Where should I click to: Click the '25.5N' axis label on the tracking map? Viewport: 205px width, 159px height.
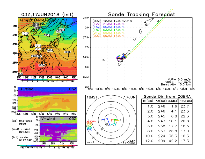click(x=86, y=77)
